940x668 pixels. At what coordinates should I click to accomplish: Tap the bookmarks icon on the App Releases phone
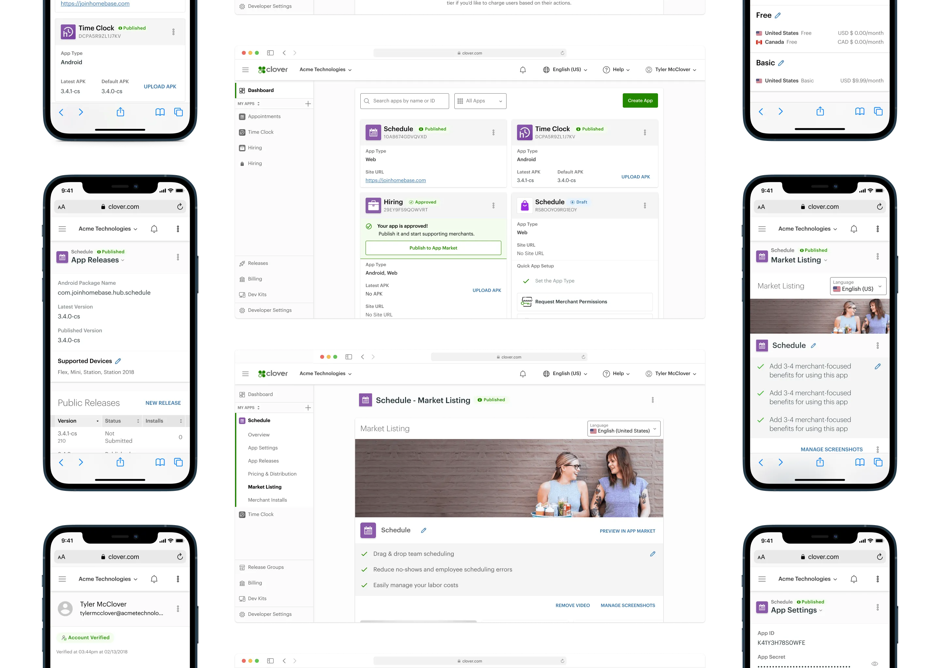pyautogui.click(x=160, y=462)
